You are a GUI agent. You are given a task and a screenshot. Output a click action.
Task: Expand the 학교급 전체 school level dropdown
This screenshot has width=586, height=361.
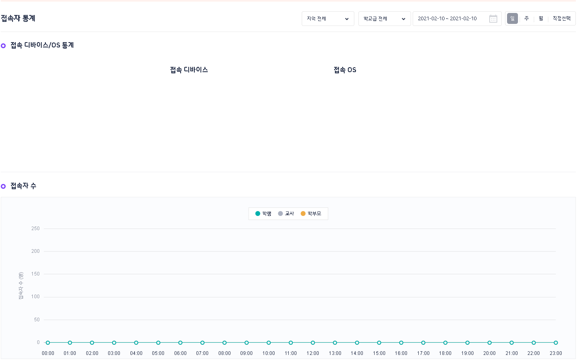click(x=384, y=19)
